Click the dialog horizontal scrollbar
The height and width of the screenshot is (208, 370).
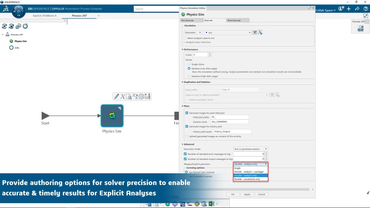tap(246, 190)
